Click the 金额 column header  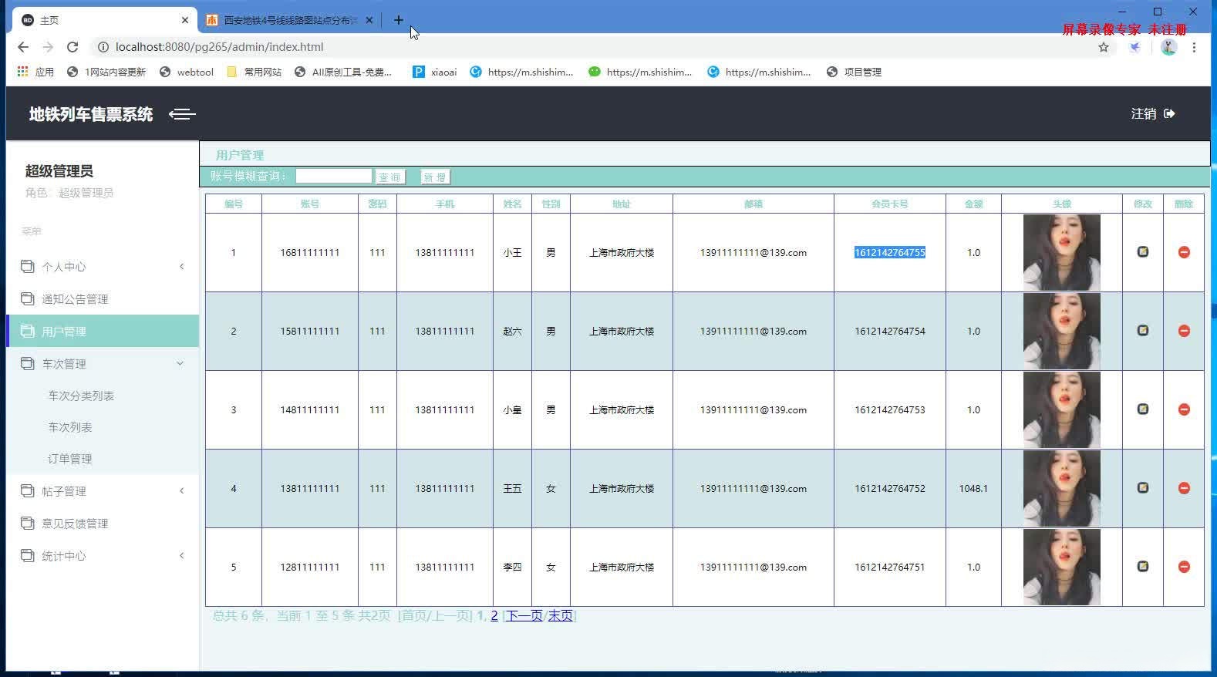tap(973, 204)
